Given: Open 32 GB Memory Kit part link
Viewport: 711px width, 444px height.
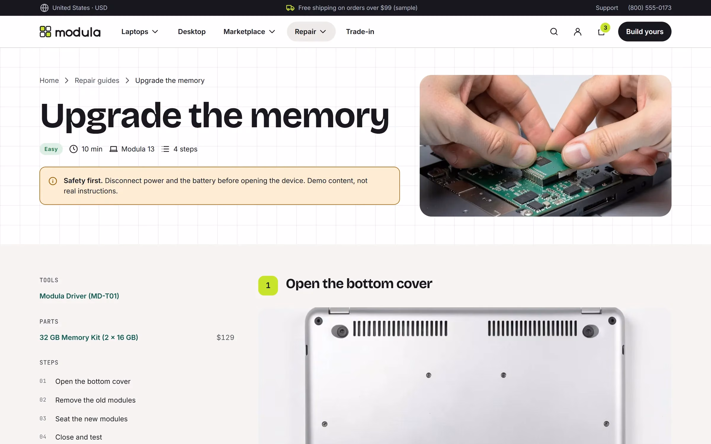Looking at the screenshot, I should coord(89,337).
